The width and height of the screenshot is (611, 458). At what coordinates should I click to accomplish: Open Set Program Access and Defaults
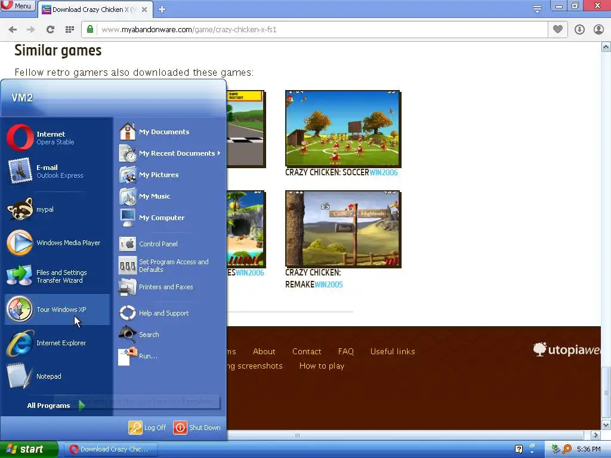(x=169, y=265)
